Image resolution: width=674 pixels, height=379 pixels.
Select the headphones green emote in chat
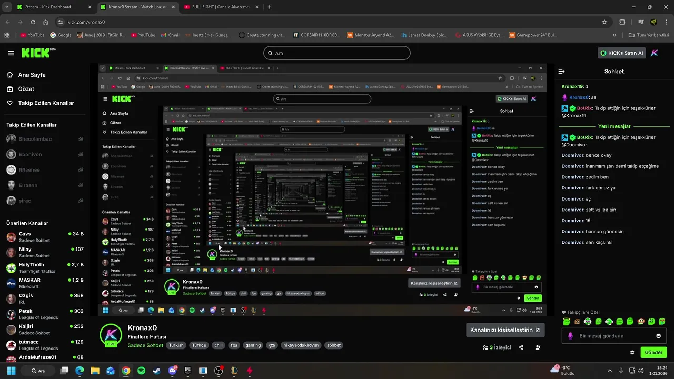coord(609,321)
